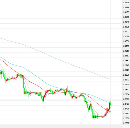Image resolution: width=130 pixels, height=128 pixels.
Task: Click the 1.3102 price axis label
Action: (126, 32)
